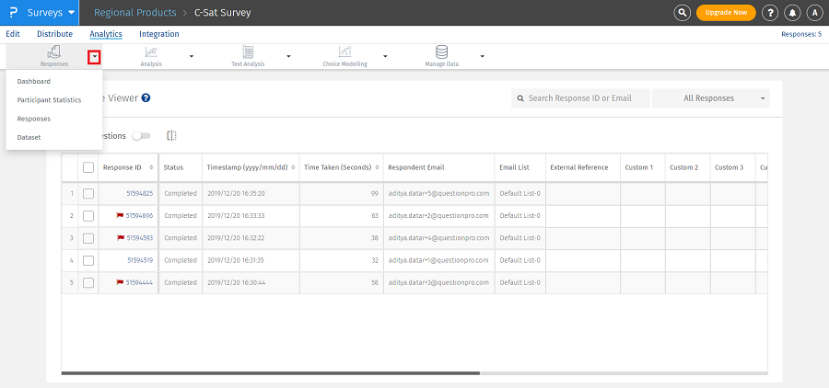Open the help question mark icon
This screenshot has height=388, width=829.
coord(770,13)
